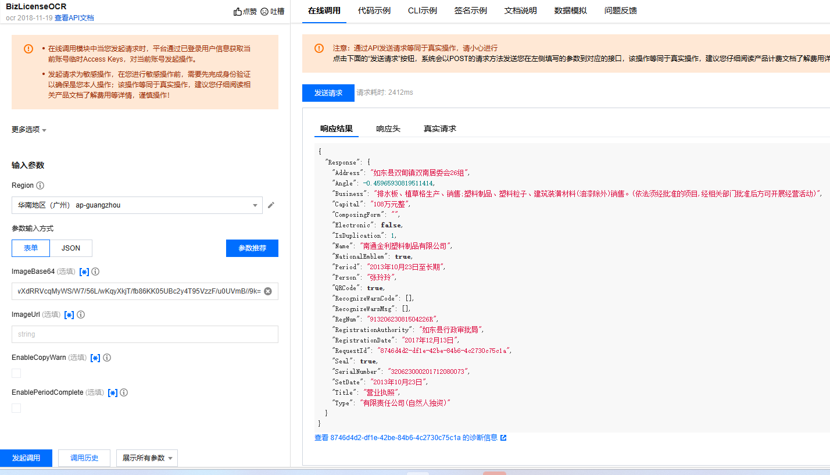The image size is (830, 475).
Task: Enable the EnablePeriodComplete checkbox
Action: click(16, 408)
